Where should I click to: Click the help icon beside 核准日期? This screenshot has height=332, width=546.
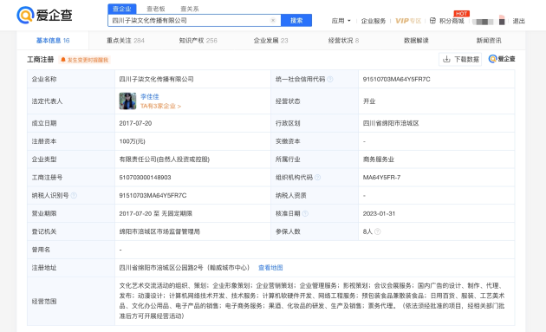305,213
